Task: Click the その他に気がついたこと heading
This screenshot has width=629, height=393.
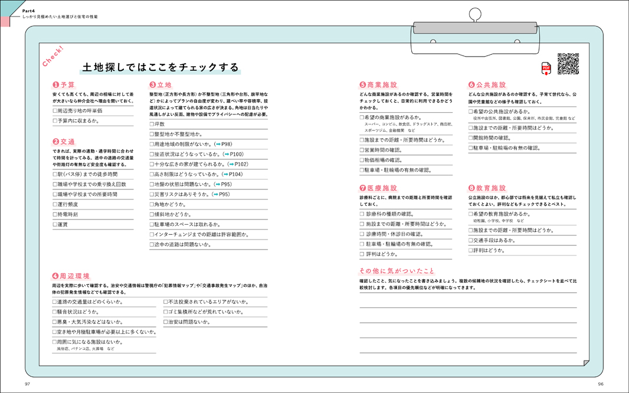Action: point(397,271)
